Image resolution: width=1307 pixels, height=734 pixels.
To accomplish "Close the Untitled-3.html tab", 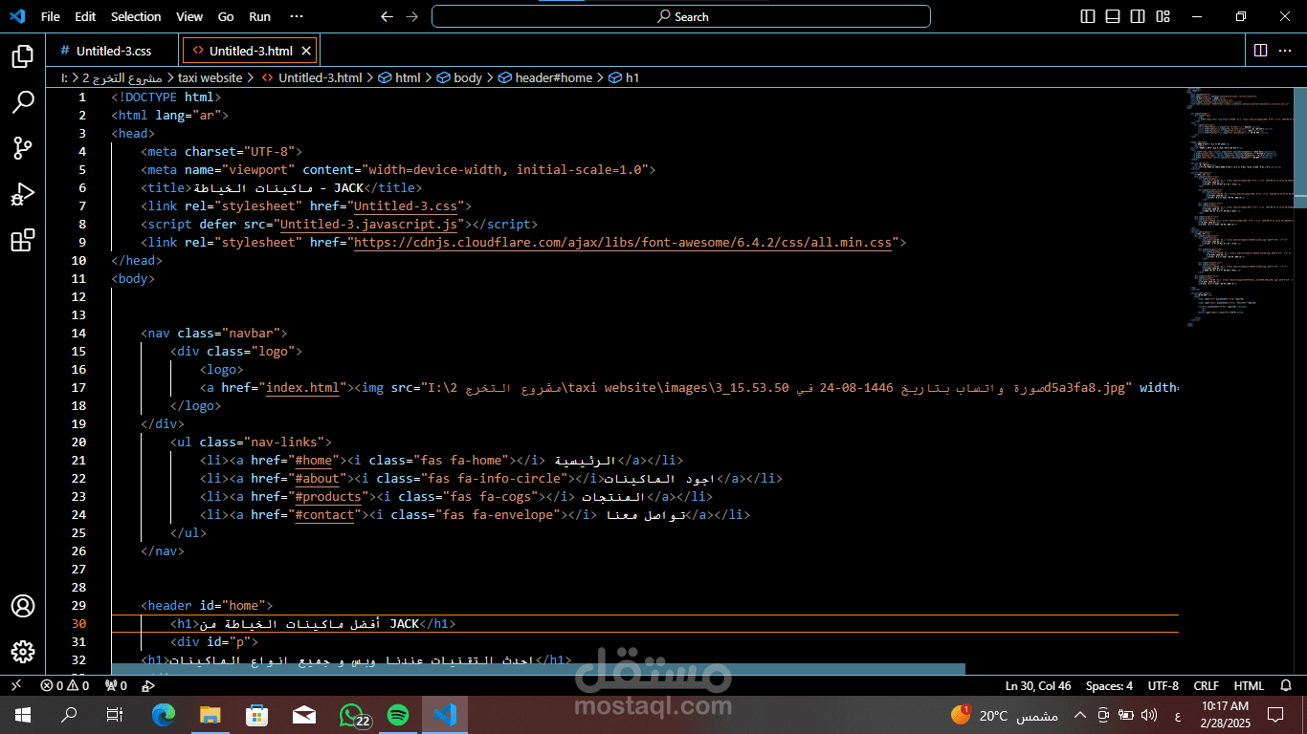I will [306, 51].
